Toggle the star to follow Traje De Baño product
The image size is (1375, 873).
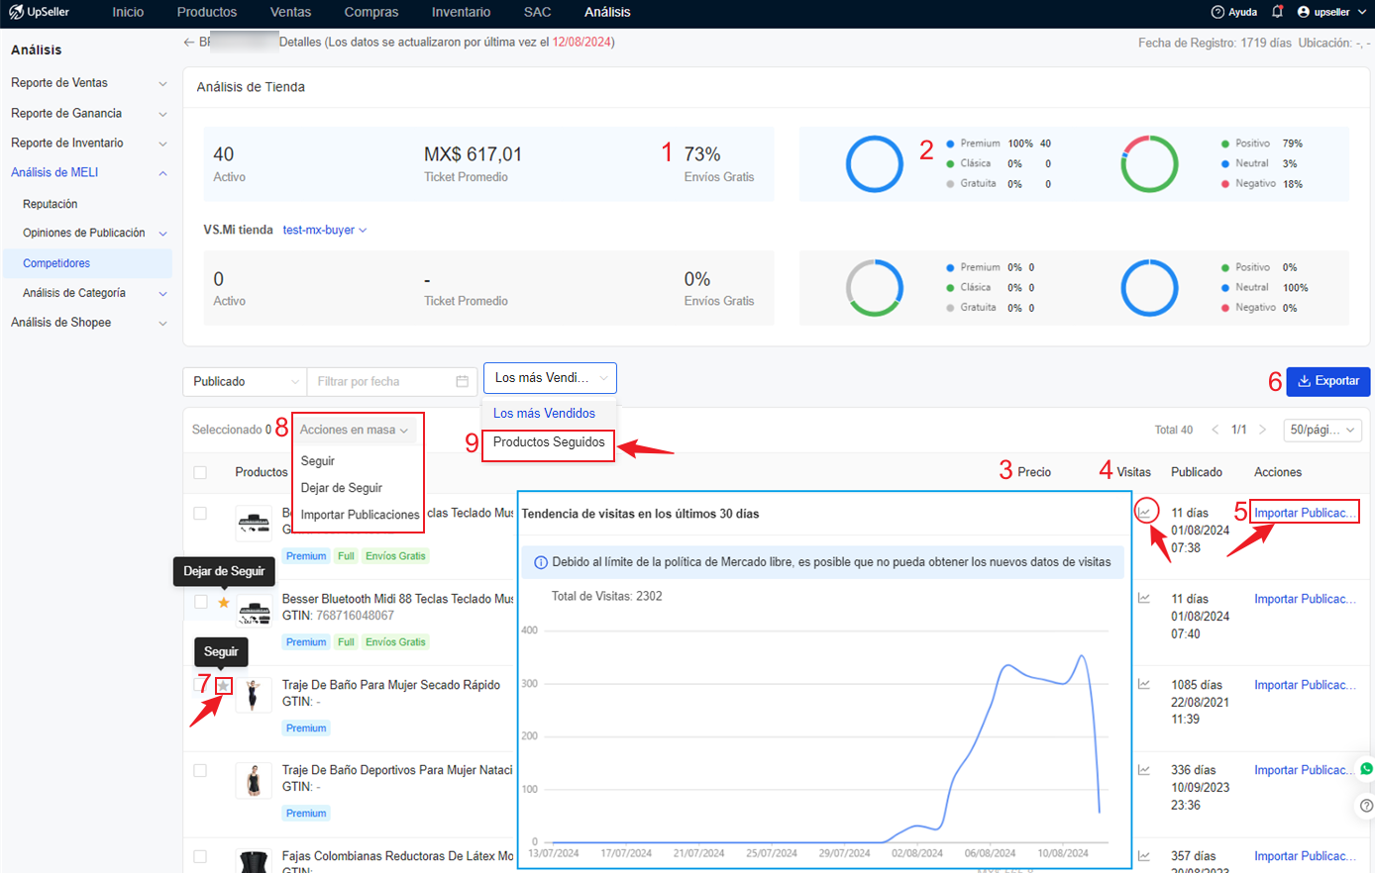point(222,685)
